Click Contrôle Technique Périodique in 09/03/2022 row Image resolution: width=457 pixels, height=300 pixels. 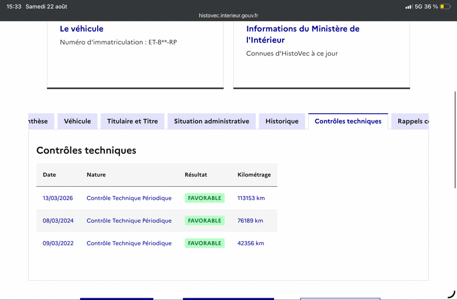[129, 243]
